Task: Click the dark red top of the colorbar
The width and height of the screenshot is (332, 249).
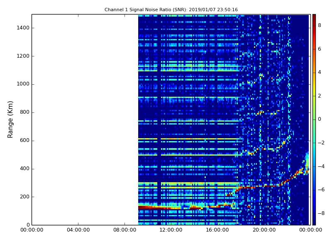Action: coord(314,18)
